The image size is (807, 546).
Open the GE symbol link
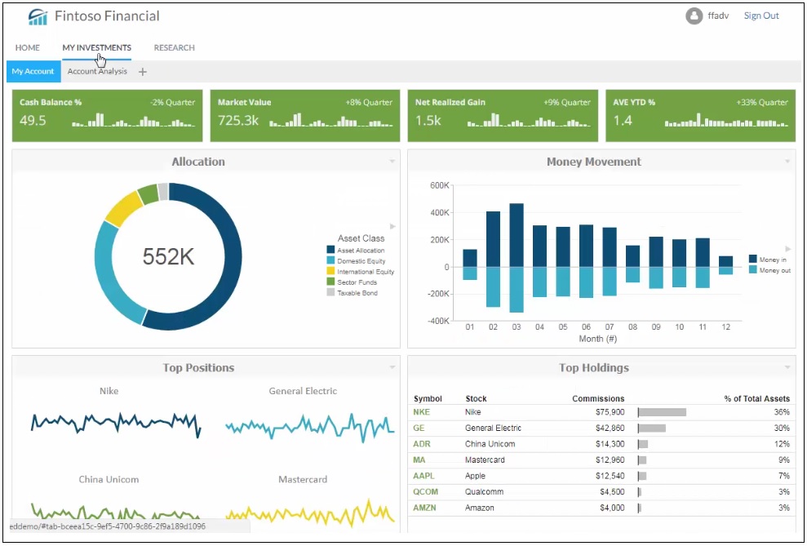pyautogui.click(x=419, y=428)
